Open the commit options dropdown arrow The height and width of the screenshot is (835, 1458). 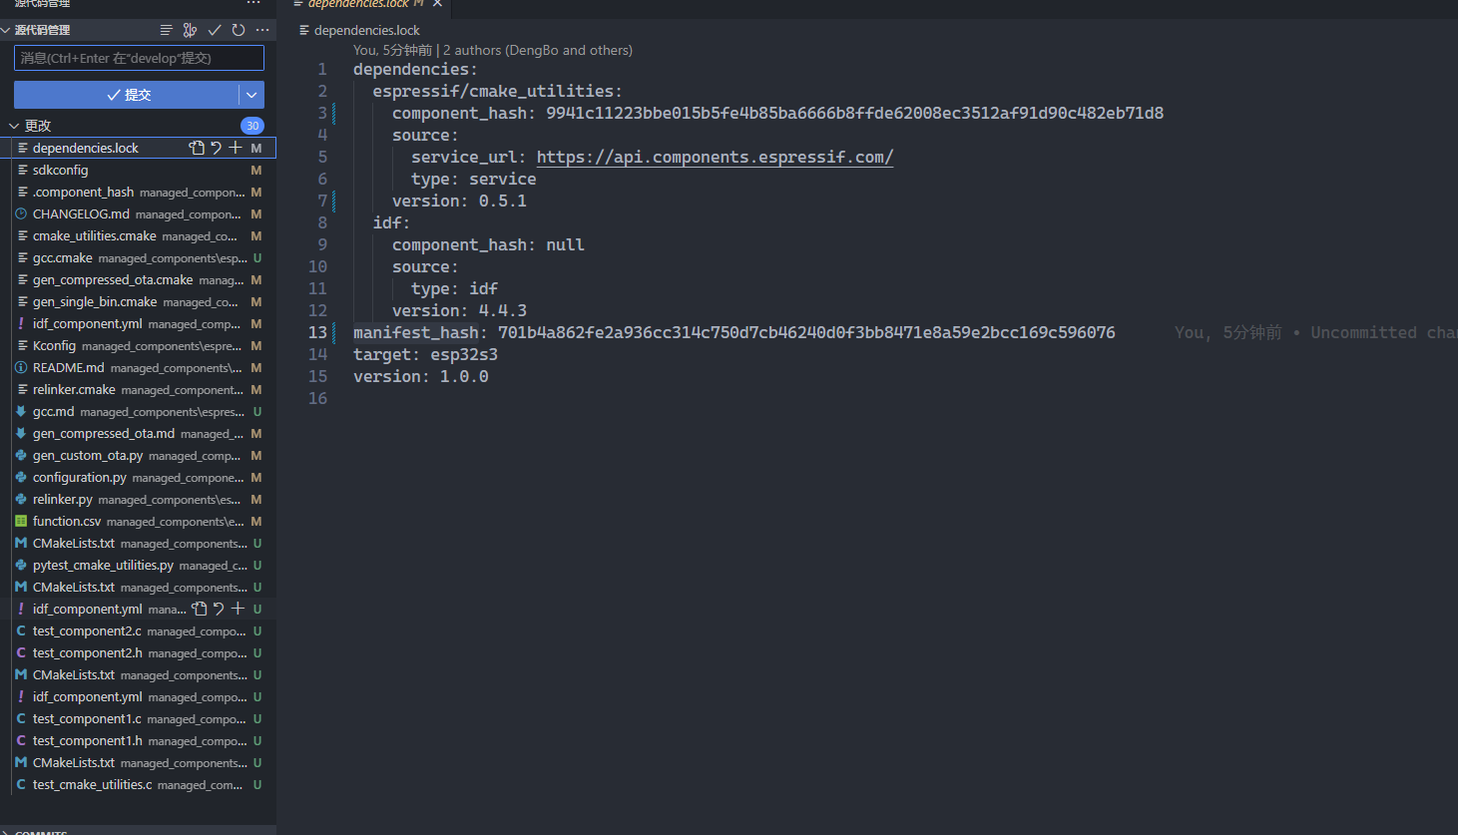tap(251, 95)
